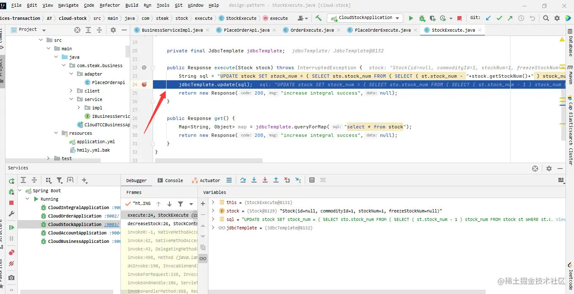Click the Add Service plus icon in the Services toolbar
This screenshot has width=574, height=294.
[x=85, y=180]
